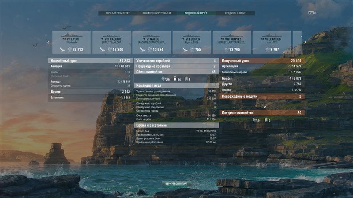Click the Очки захвата row
This screenshot has height=198, width=353.
tap(176, 116)
